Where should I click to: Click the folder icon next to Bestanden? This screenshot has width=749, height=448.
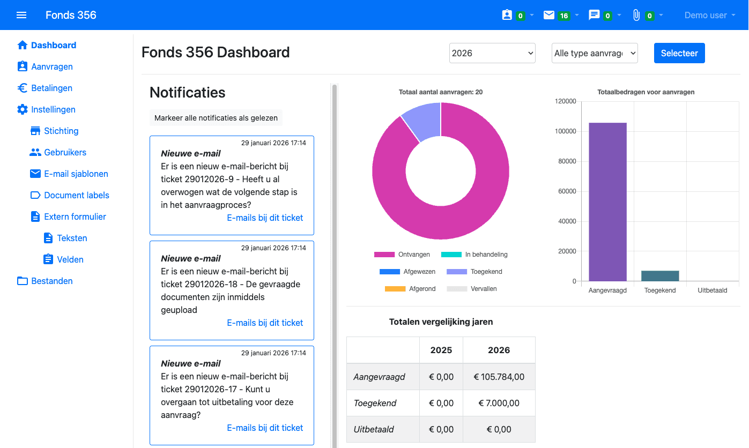click(22, 281)
